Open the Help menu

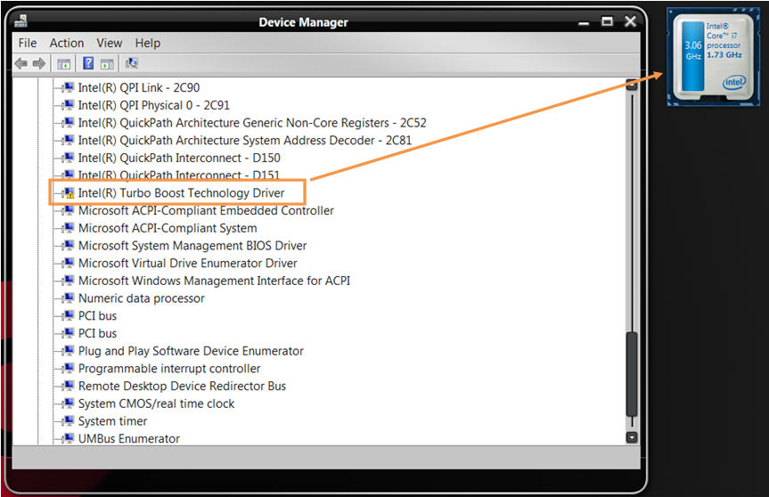(148, 43)
